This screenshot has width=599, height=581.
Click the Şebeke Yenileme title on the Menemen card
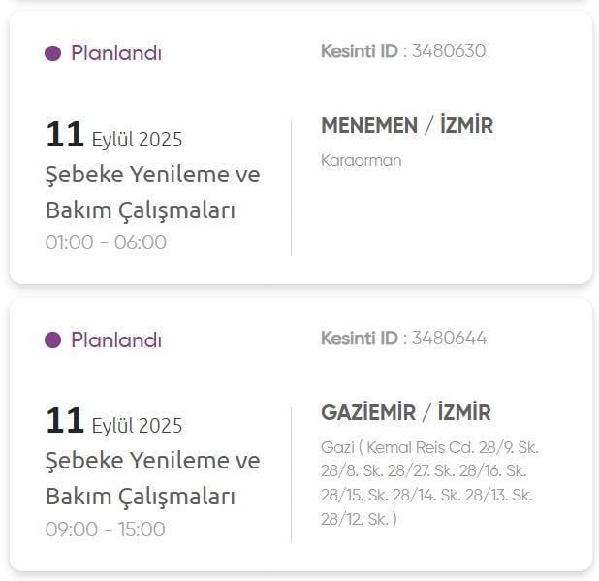coord(152,192)
